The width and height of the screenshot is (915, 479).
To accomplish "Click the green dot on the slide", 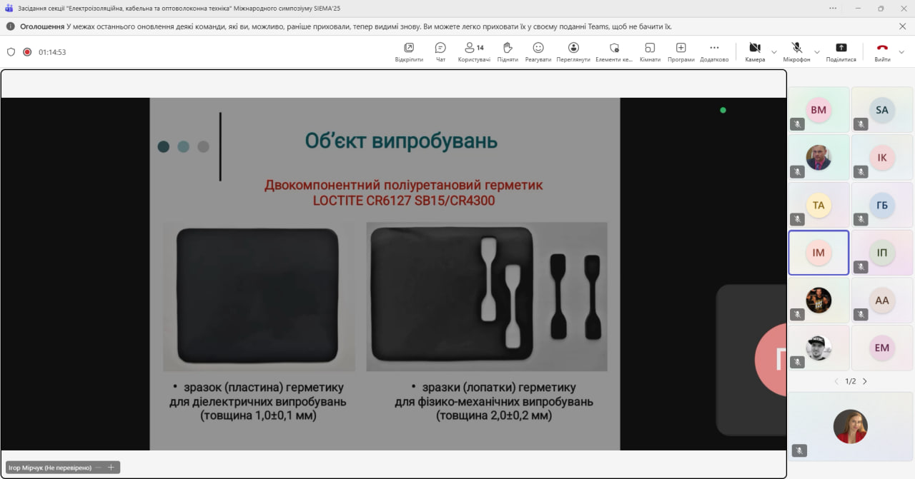I will 723,110.
